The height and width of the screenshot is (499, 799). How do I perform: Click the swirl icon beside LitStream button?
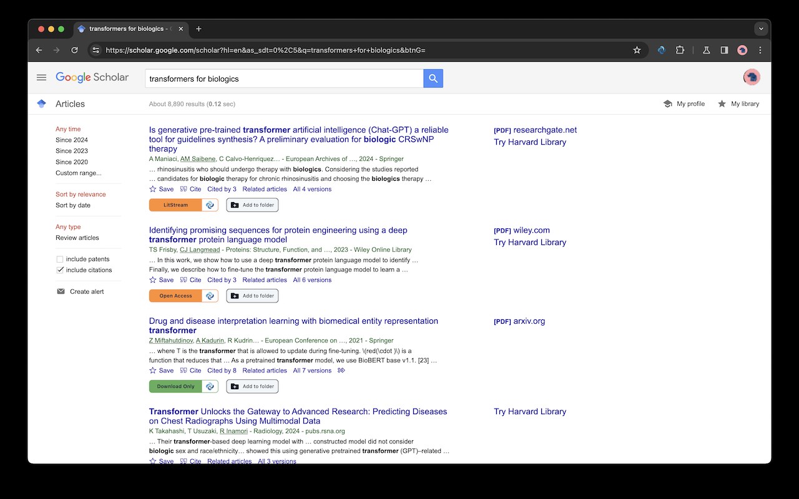(210, 205)
